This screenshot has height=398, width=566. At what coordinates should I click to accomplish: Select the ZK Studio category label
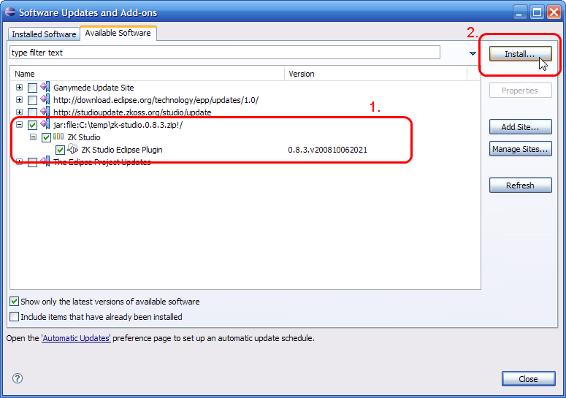point(84,137)
